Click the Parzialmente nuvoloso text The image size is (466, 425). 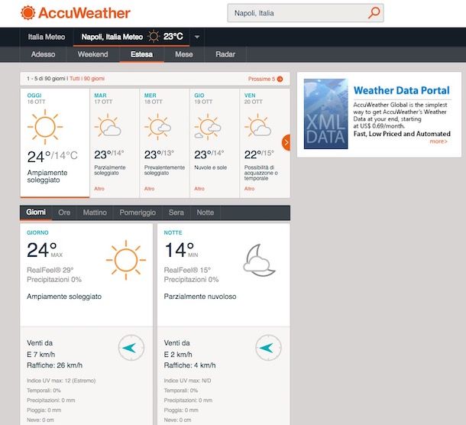click(200, 297)
